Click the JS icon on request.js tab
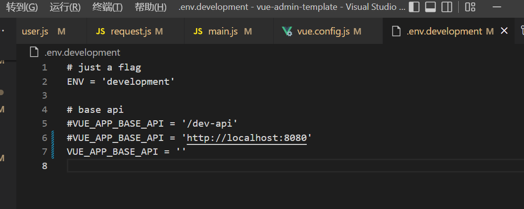 (x=100, y=31)
